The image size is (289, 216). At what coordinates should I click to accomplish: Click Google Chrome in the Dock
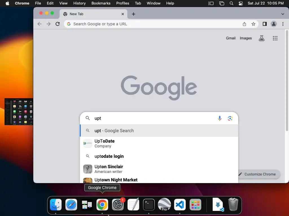(x=102, y=204)
